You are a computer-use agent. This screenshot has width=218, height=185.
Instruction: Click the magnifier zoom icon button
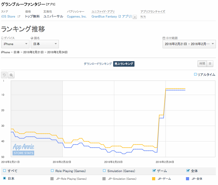pos(11,75)
